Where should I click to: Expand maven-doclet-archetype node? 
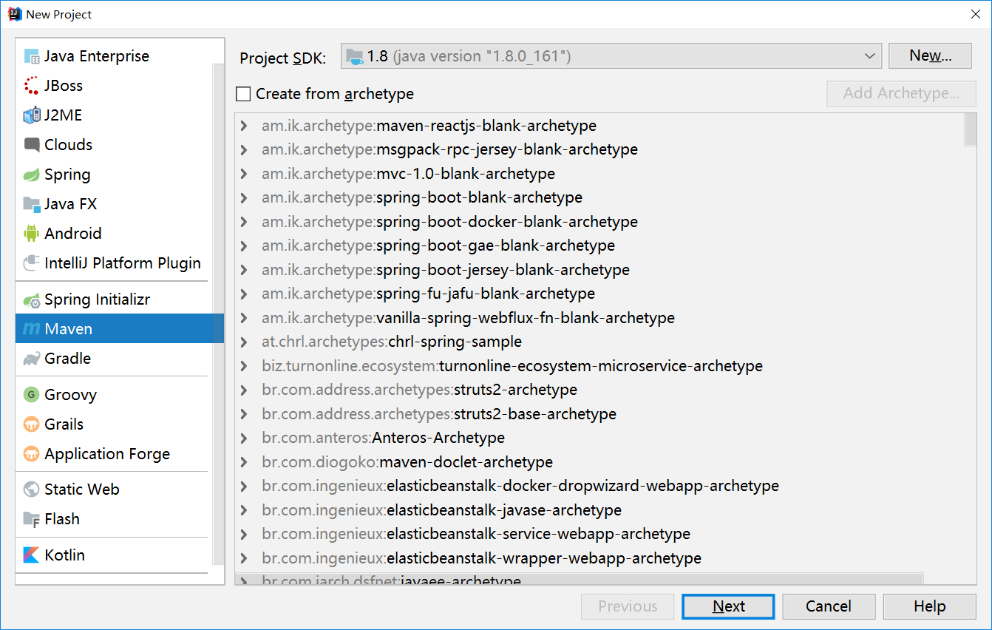tap(244, 462)
